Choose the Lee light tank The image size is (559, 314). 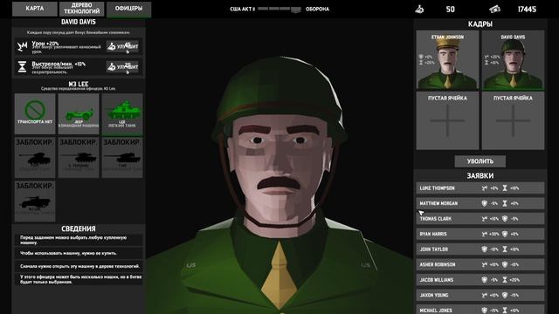(x=122, y=114)
